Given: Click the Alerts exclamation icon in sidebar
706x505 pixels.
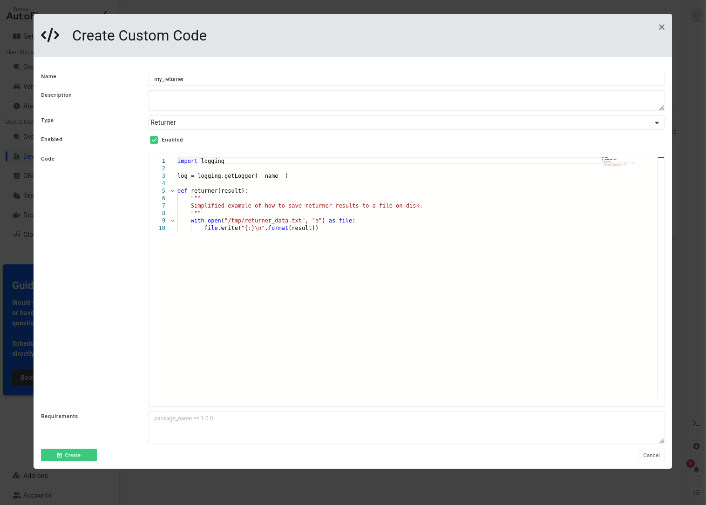Looking at the screenshot, I should pos(17,106).
